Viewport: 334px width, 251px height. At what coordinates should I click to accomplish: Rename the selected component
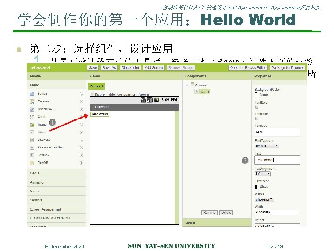tap(209, 212)
